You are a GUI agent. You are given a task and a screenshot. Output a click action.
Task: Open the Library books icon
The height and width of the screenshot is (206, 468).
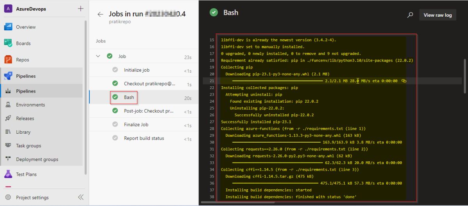pyautogui.click(x=8, y=132)
